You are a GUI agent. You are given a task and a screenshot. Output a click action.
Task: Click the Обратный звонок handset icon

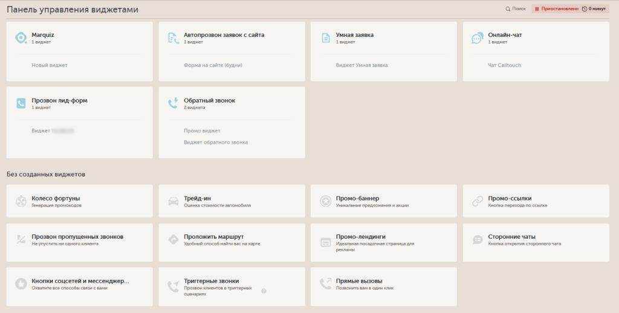(173, 103)
